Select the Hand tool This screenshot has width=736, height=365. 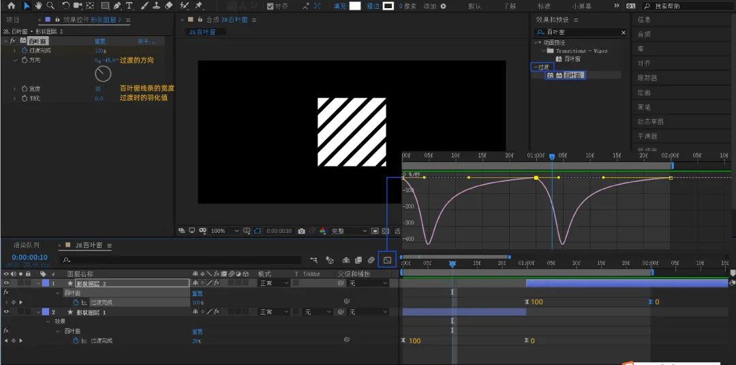click(38, 6)
